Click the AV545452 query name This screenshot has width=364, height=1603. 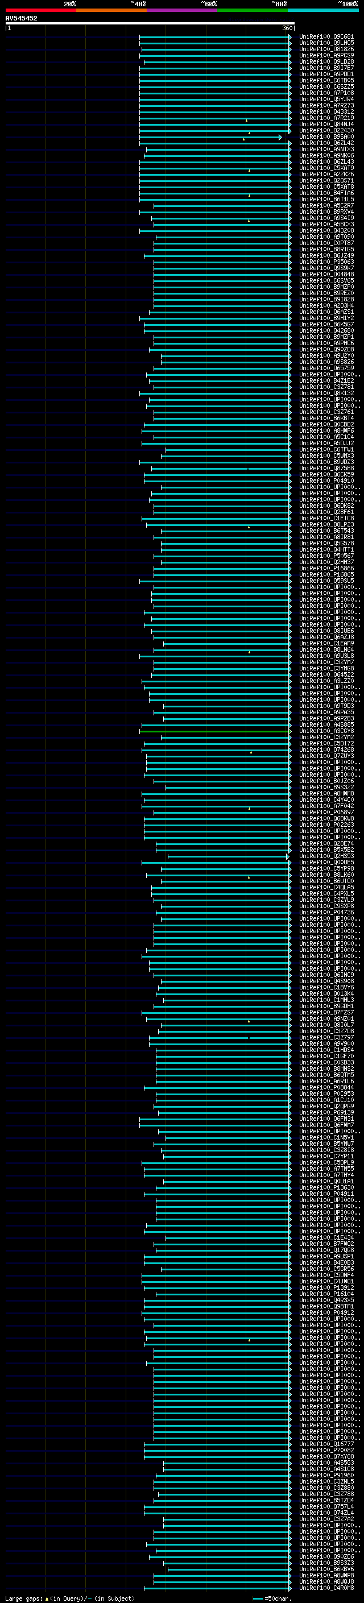pos(21,19)
